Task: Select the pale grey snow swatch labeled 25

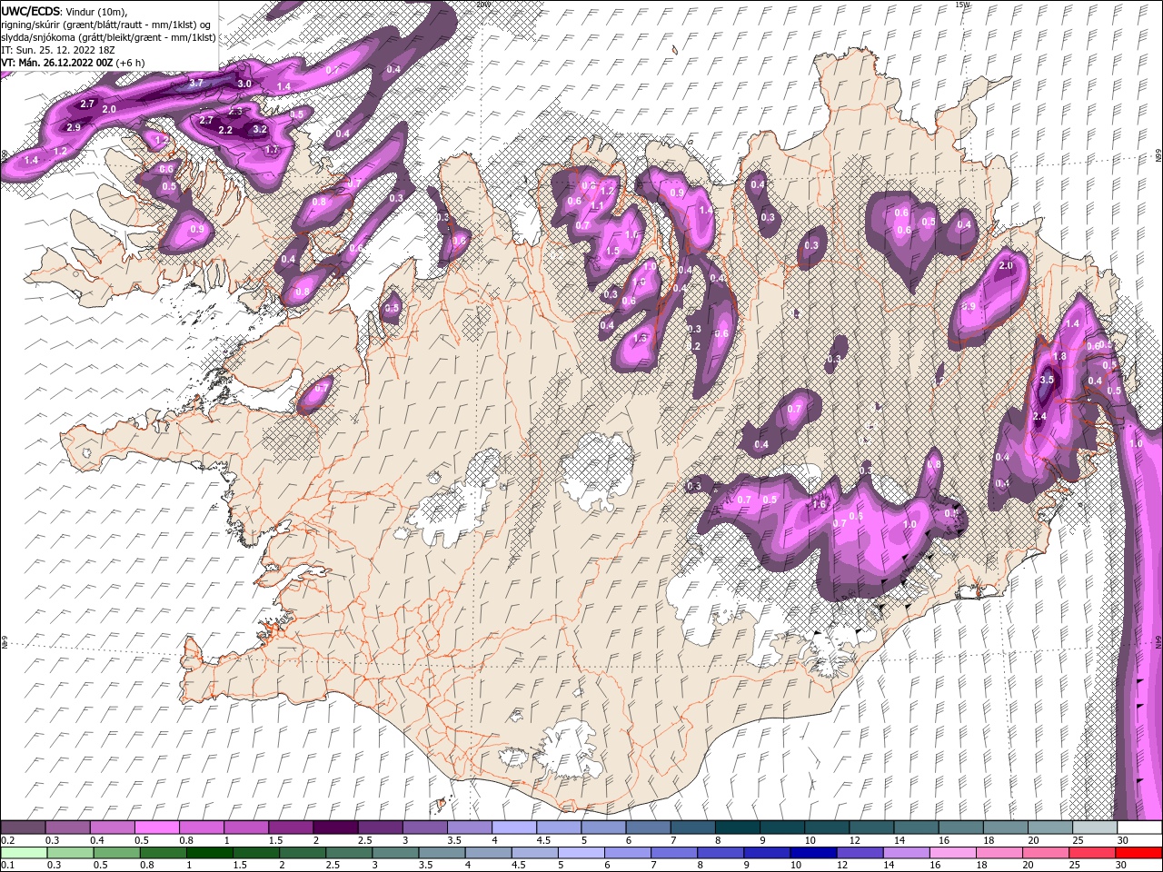Action: (x=1096, y=827)
